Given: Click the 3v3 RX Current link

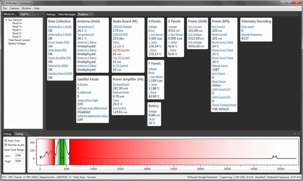Looking at the screenshot, I should tap(121, 50).
